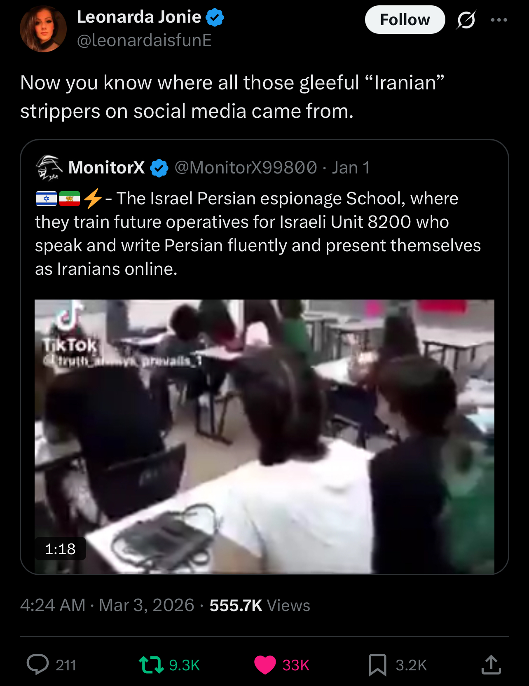Follow Leonarda Jonie
This screenshot has height=686, width=529.
(405, 19)
